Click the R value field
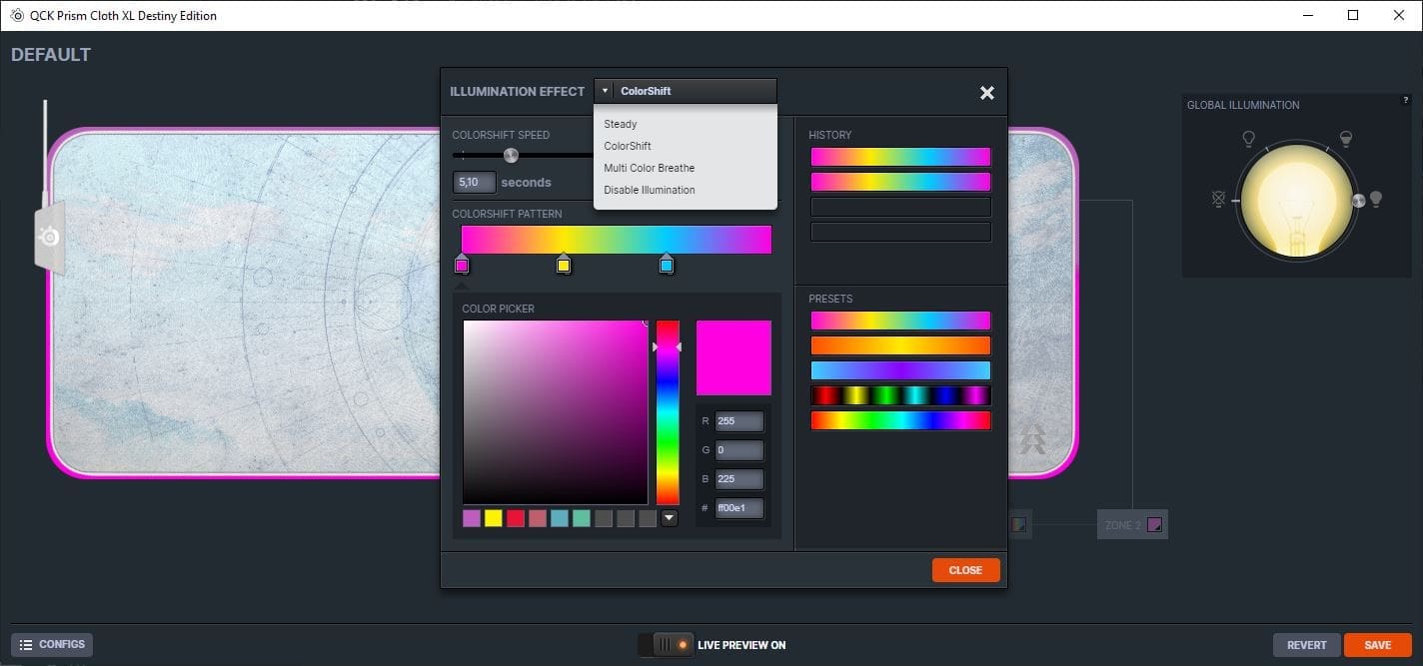Image resolution: width=1423 pixels, height=666 pixels. 739,421
